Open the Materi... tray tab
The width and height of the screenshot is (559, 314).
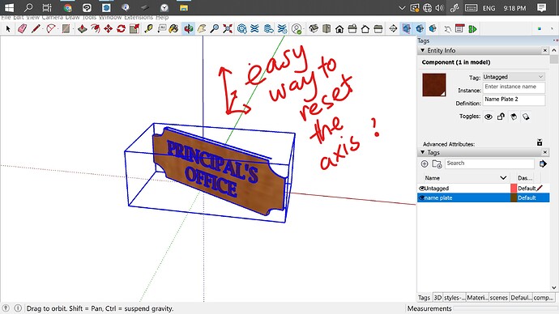(477, 298)
